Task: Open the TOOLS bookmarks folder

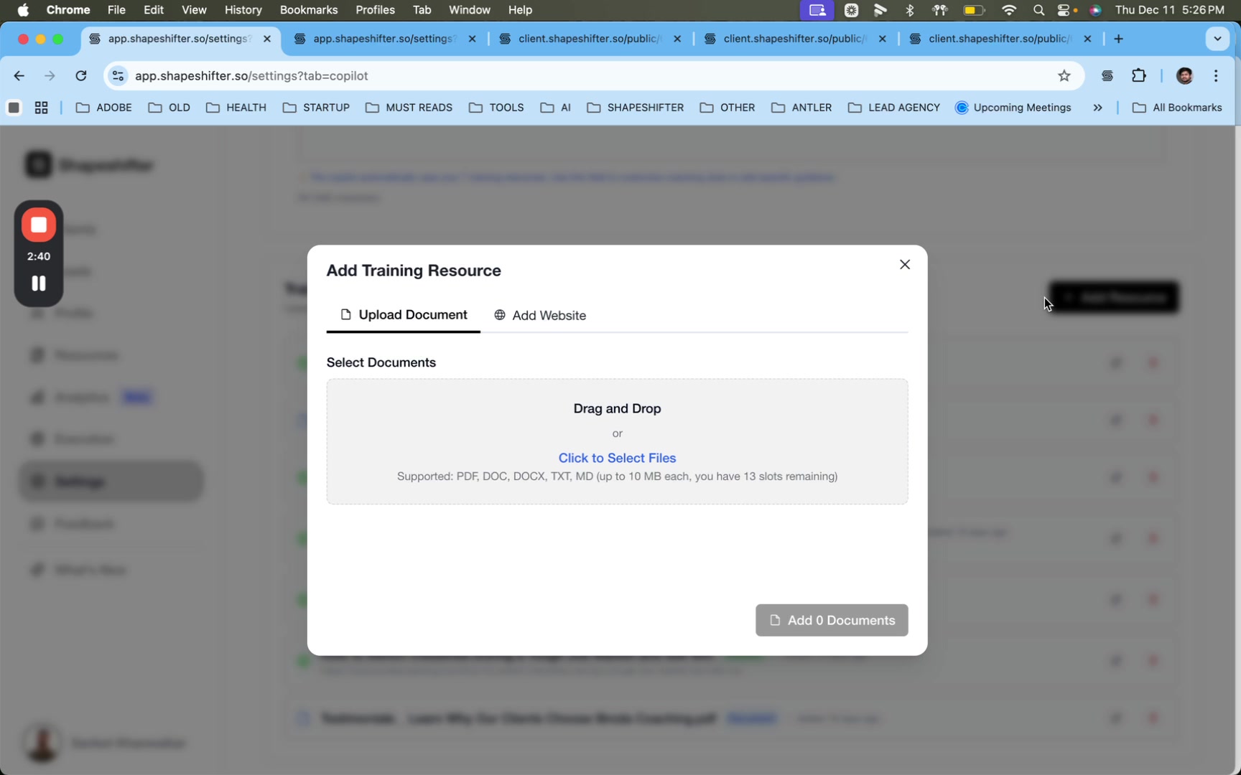Action: (496, 108)
